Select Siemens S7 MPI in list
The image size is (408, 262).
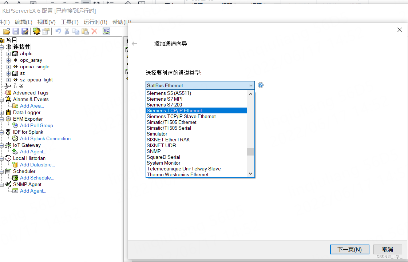[197, 99]
